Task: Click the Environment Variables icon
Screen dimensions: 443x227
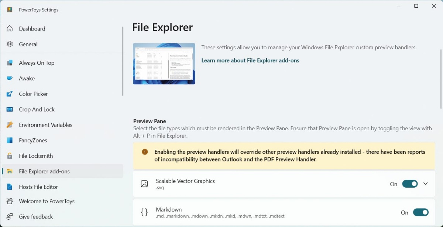Action: click(10, 125)
